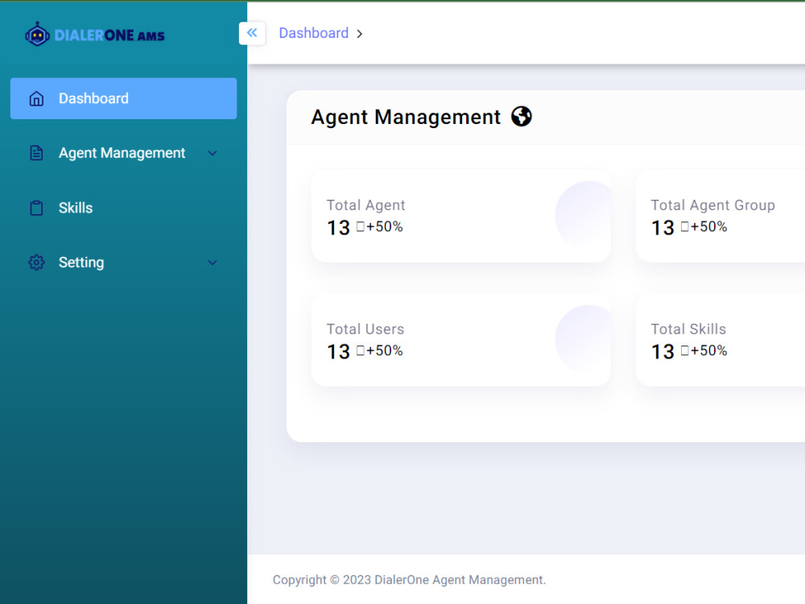Open Agent Management in the sidebar
Image resolution: width=805 pixels, height=604 pixels.
click(x=123, y=153)
